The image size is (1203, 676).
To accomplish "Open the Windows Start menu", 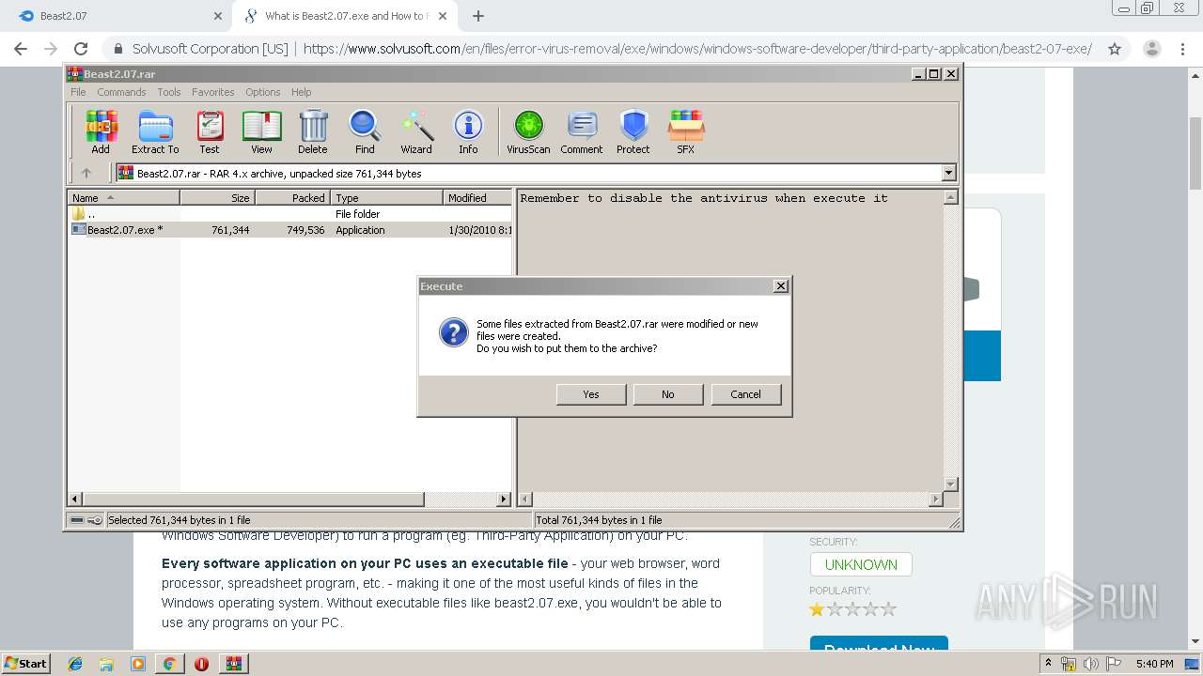I will click(26, 663).
